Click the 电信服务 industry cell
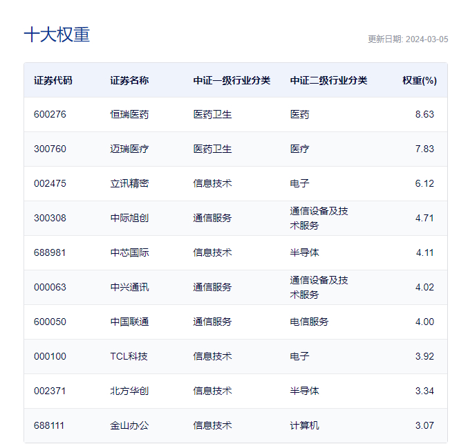This screenshot has width=450, height=444. click(309, 322)
